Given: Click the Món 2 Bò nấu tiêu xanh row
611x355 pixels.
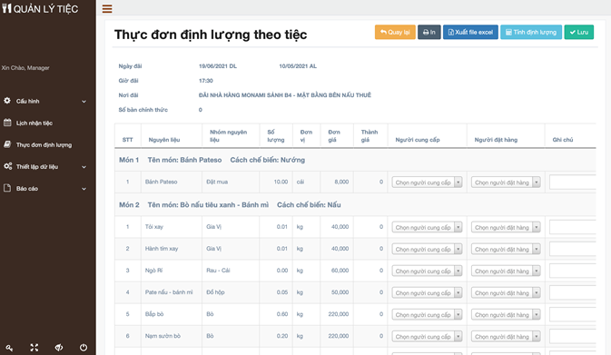Looking at the screenshot, I should pos(355,204).
